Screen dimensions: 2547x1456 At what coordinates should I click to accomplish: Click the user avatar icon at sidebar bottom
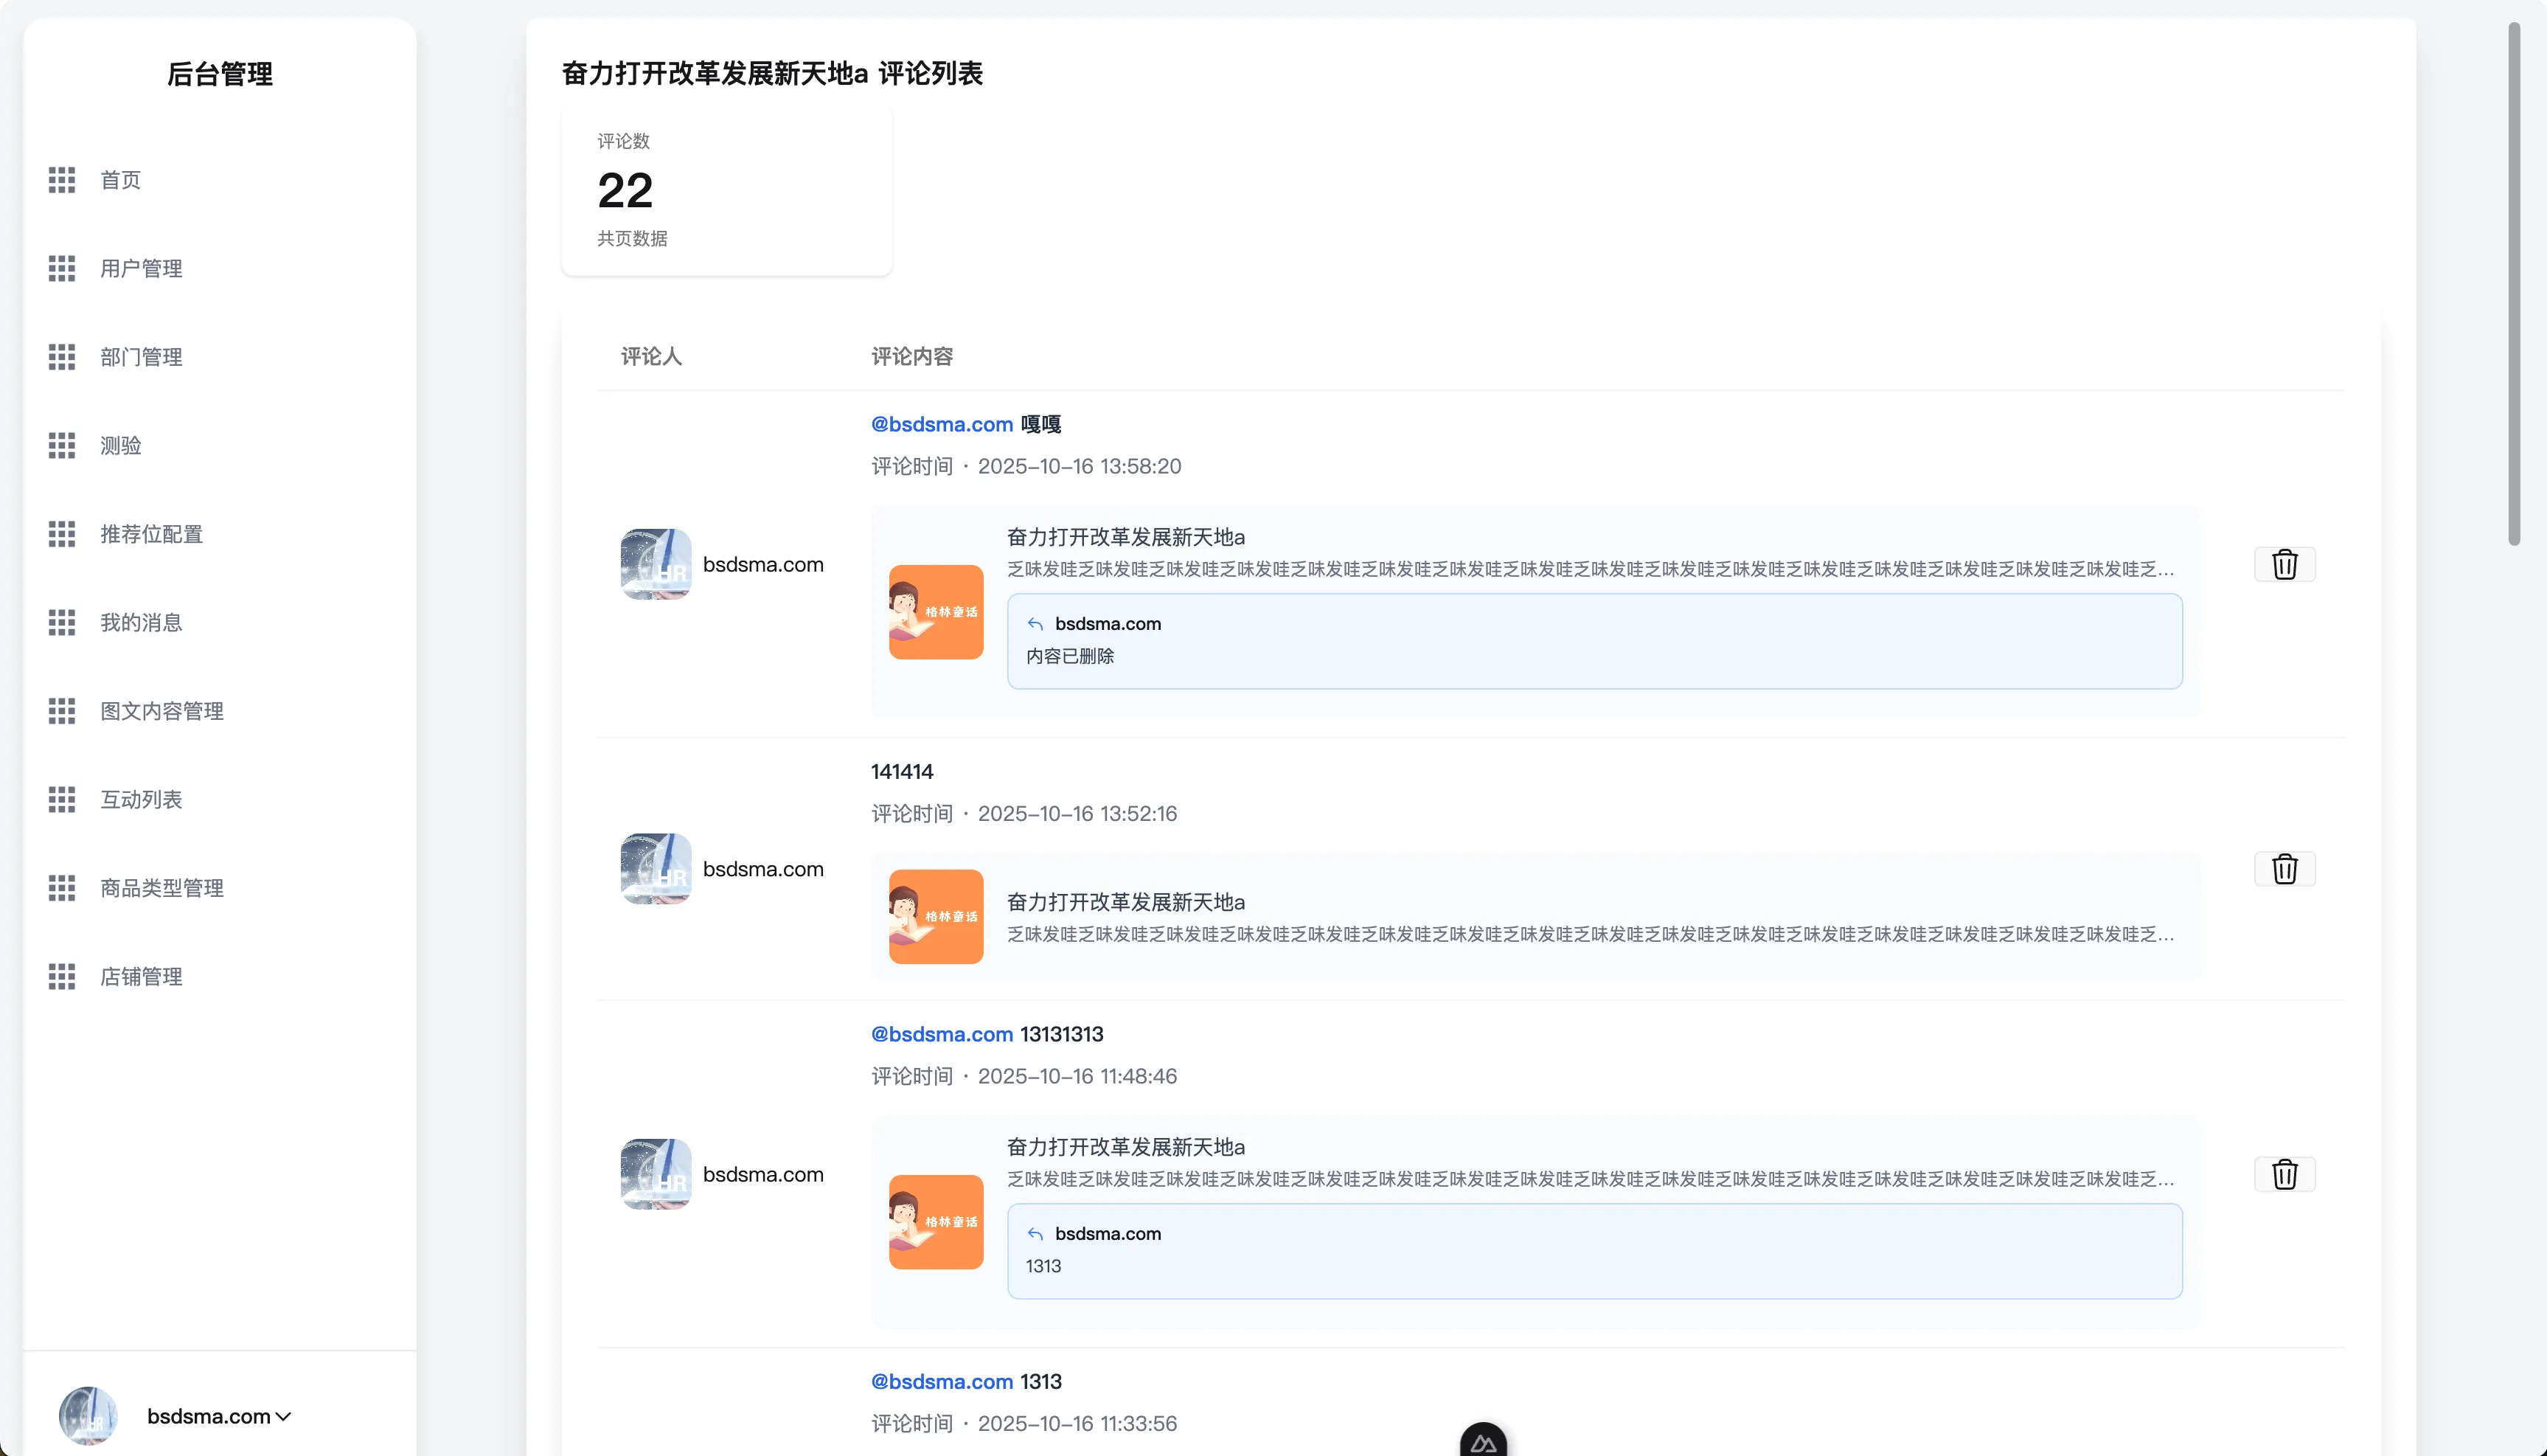(x=88, y=1416)
